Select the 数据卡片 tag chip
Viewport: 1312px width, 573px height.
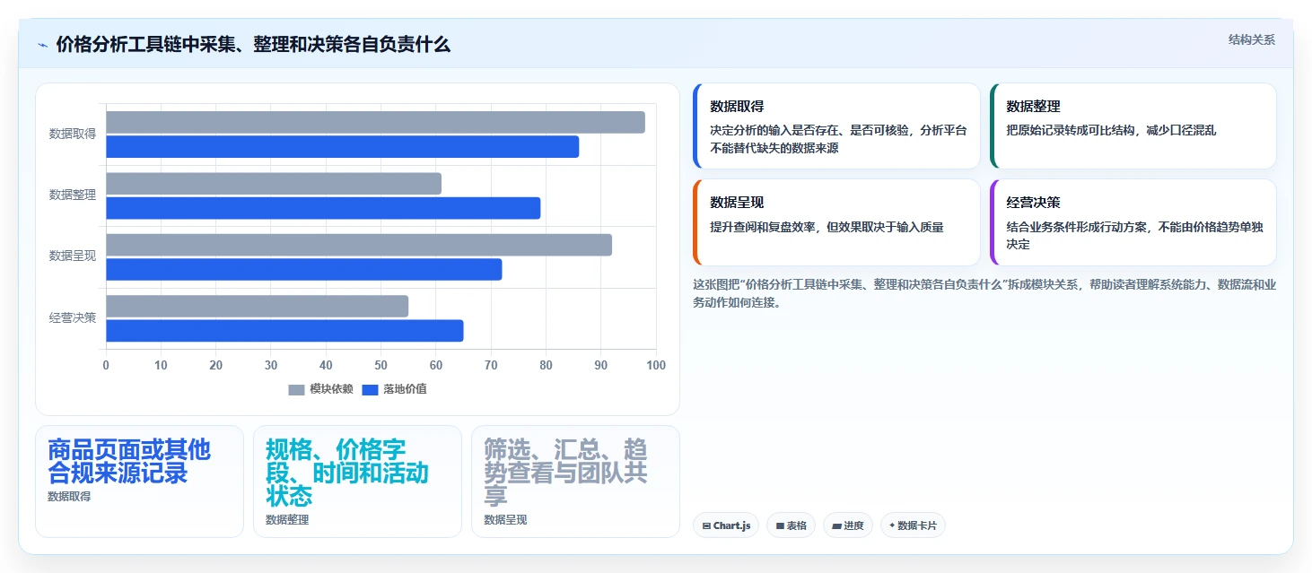coord(913,525)
